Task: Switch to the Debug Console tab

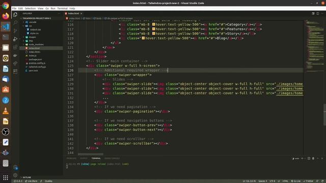Action: click(112, 159)
